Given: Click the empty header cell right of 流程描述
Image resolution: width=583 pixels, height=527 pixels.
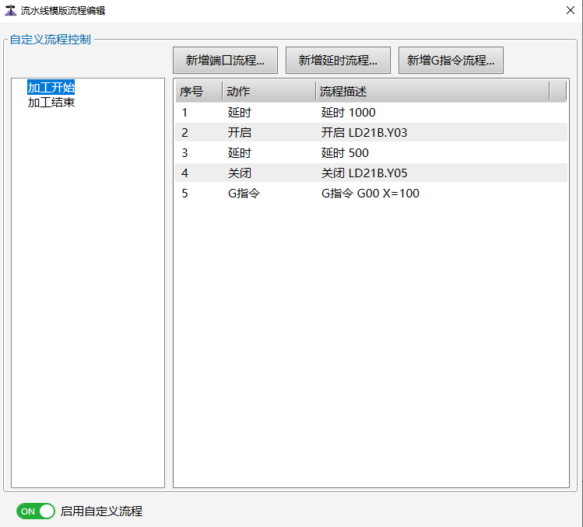Looking at the screenshot, I should pos(558,92).
